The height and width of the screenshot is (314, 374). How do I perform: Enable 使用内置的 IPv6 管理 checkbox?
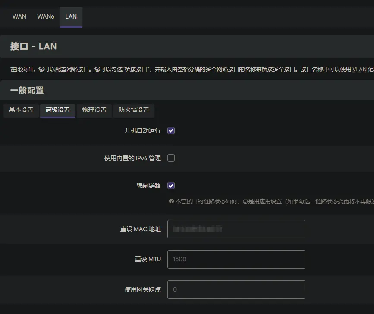point(171,158)
